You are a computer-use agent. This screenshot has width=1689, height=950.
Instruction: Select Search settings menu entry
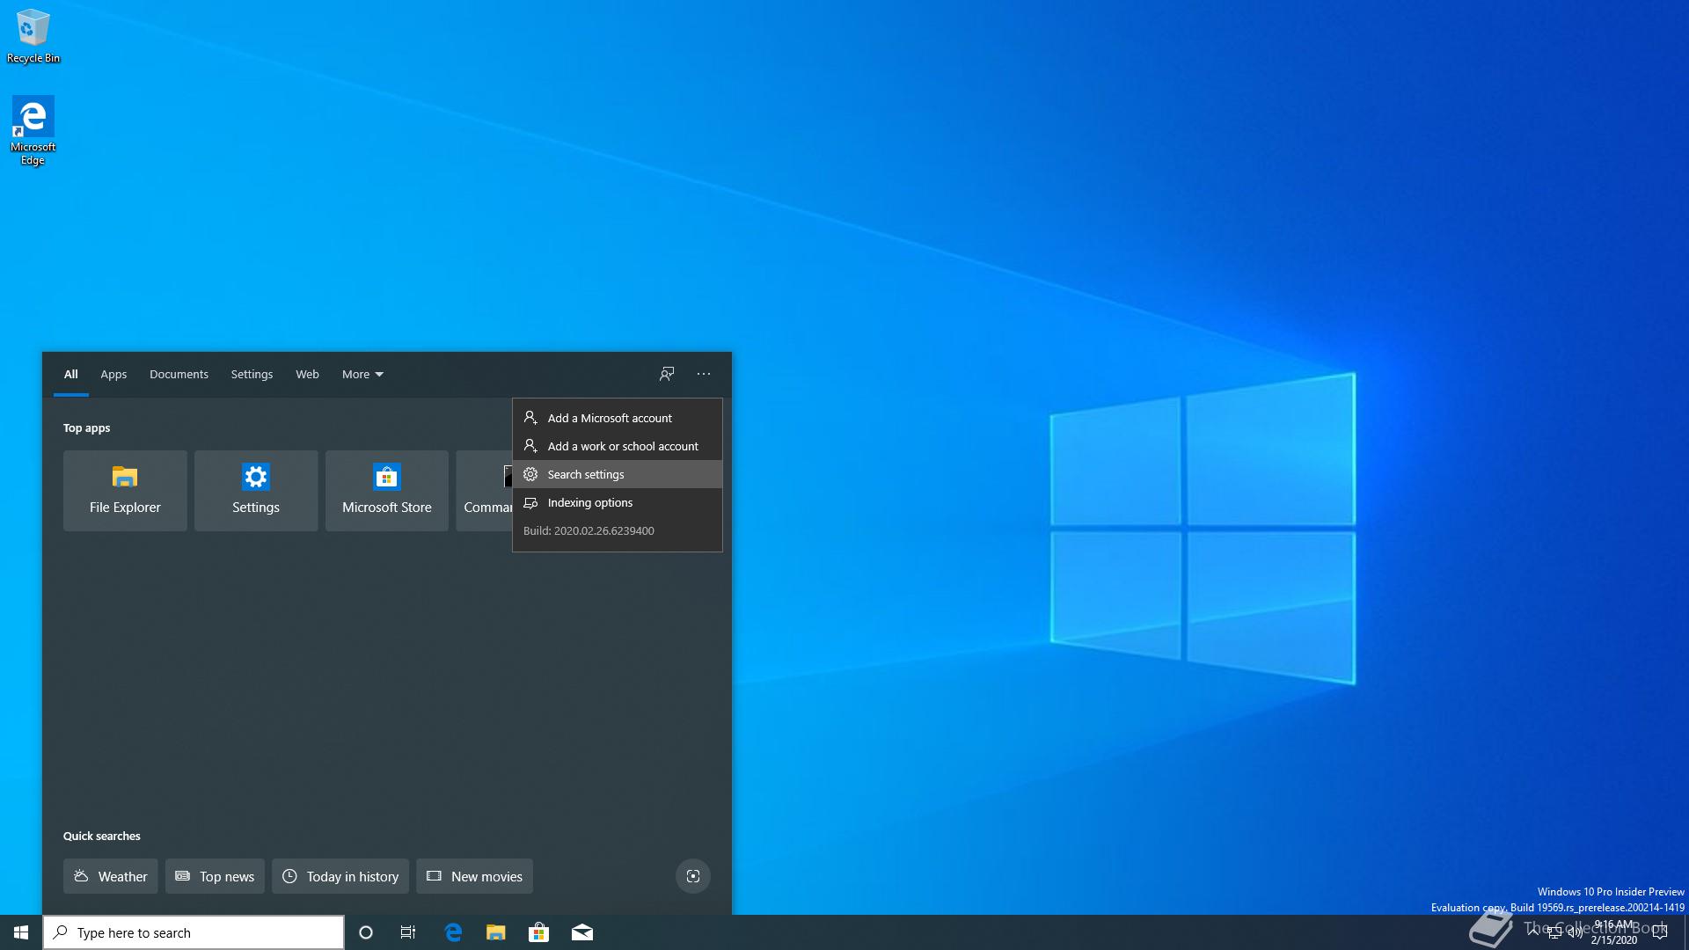[x=618, y=474]
